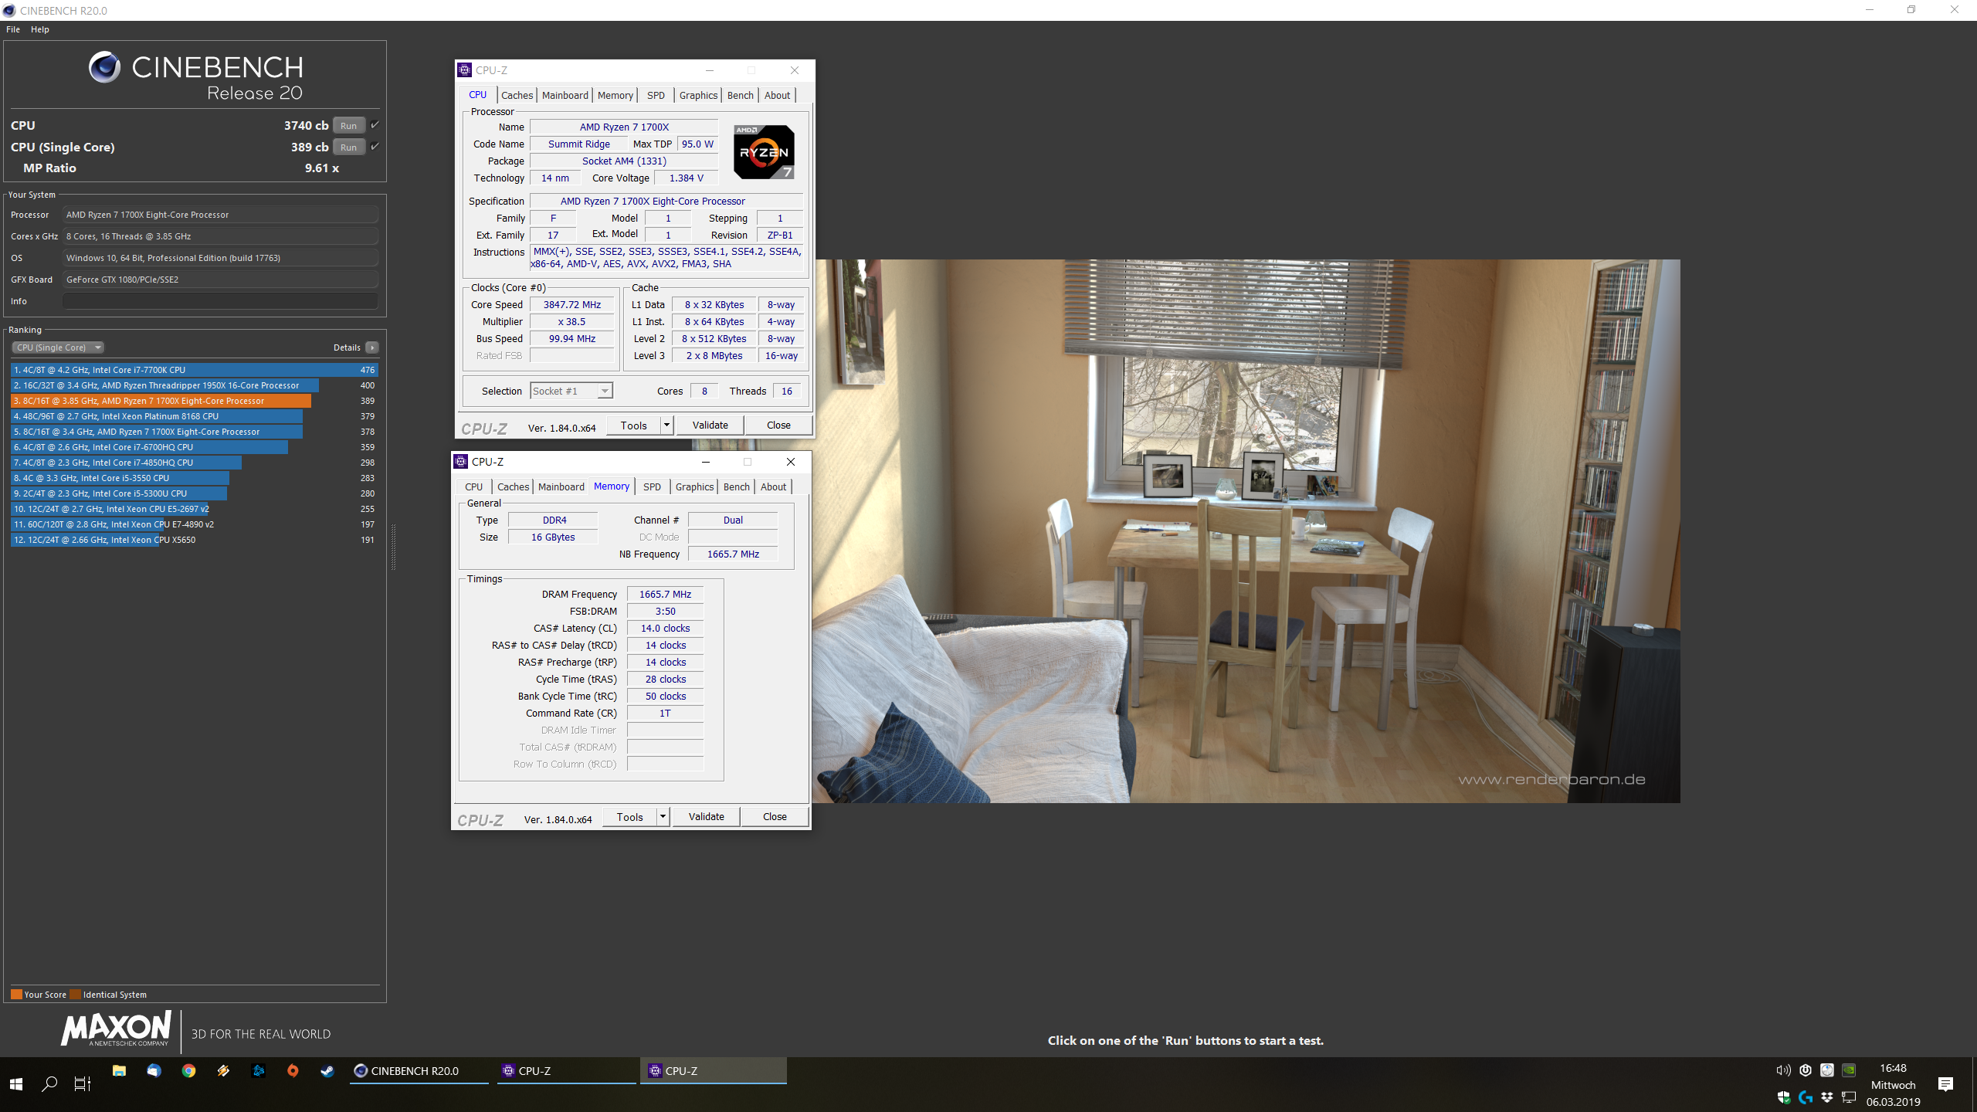Launch Origin from the taskbar
Screen dimensions: 1977x1112
pyautogui.click(x=293, y=1070)
